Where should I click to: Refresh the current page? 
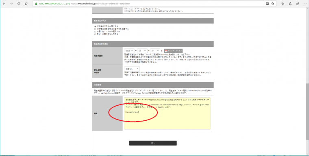point(19,4)
